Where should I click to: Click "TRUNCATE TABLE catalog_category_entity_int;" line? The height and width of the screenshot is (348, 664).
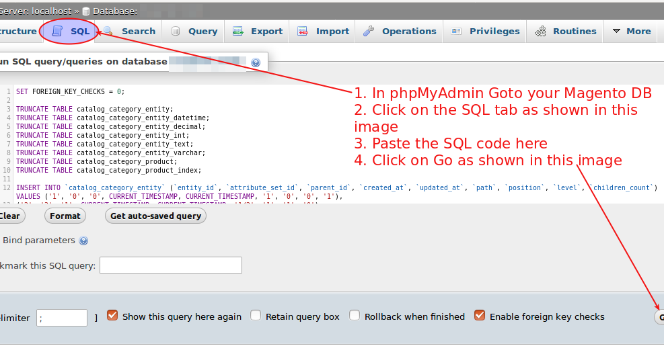102,135
